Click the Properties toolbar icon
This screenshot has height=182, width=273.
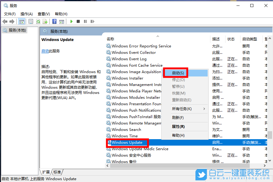31,21
